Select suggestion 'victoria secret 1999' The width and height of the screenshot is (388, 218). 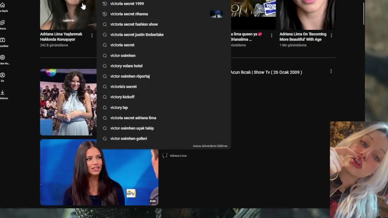164,4
